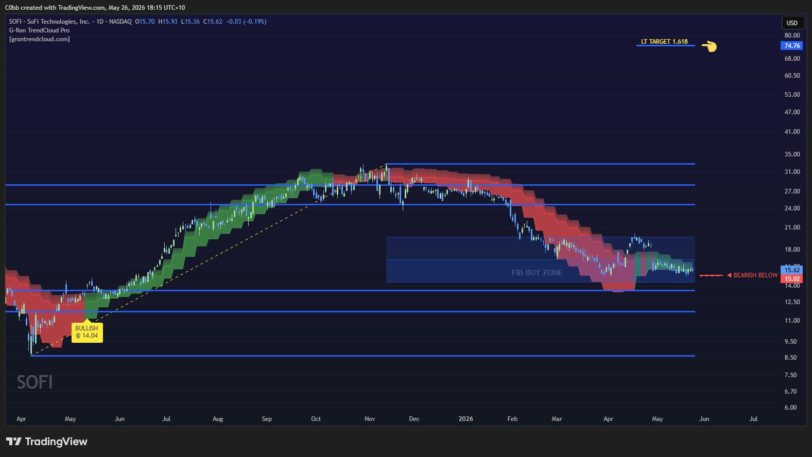Click the BULLISH @ 14.04 callout
This screenshot has width=812, height=457.
coord(87,332)
